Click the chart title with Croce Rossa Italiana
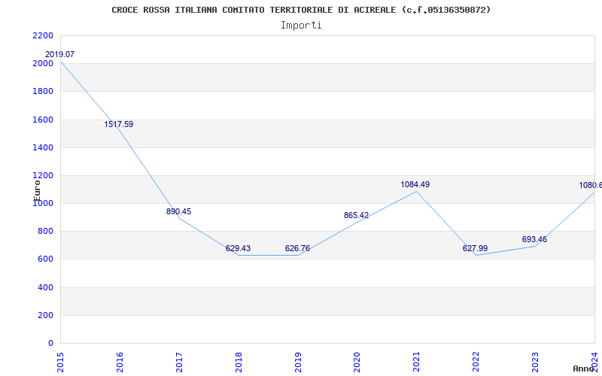Screen dimensions: 602x376 [x=301, y=10]
